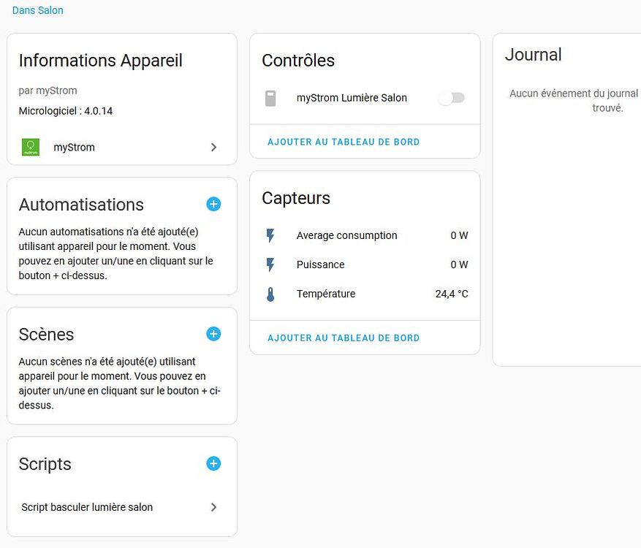Image resolution: width=641 pixels, height=548 pixels.
Task: Click the Puissance lightning icon
Action: [270, 265]
